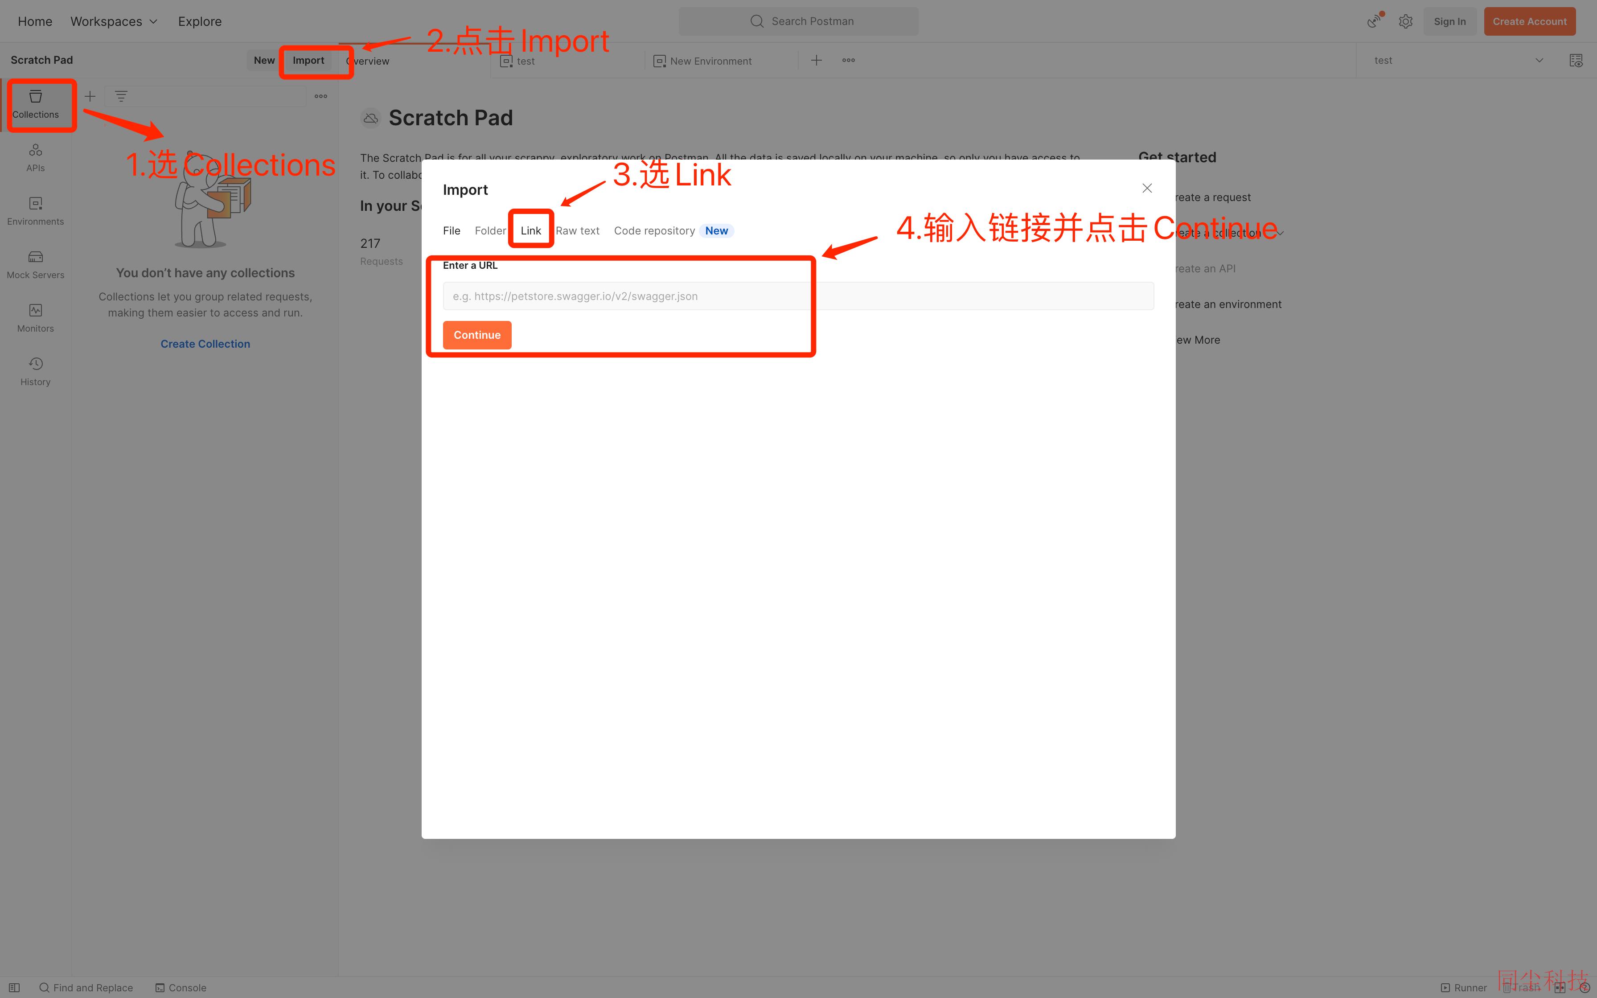This screenshot has width=1597, height=998.
Task: Click the Scratch Pad cloud-off icon
Action: pos(371,118)
